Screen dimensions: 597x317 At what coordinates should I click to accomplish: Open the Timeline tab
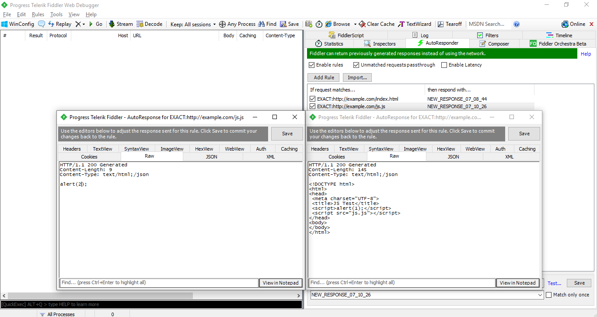point(559,35)
